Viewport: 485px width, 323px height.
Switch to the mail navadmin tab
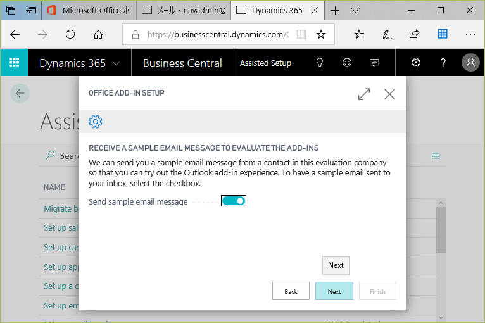[184, 10]
